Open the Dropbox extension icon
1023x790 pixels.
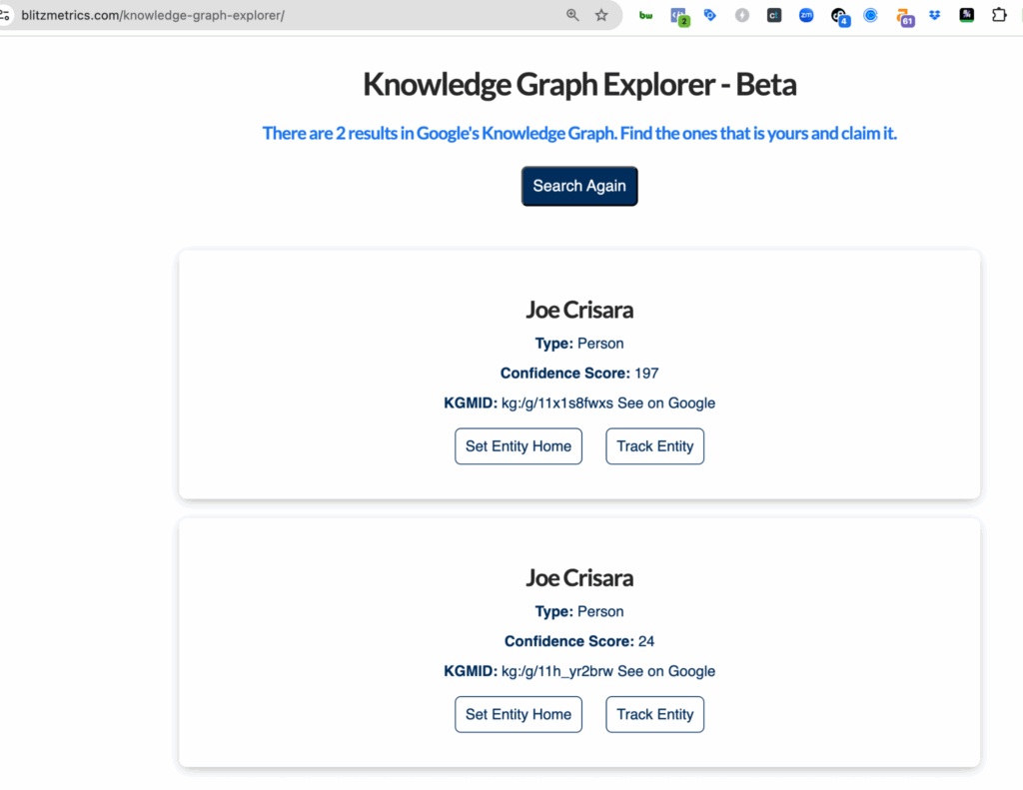pos(934,15)
